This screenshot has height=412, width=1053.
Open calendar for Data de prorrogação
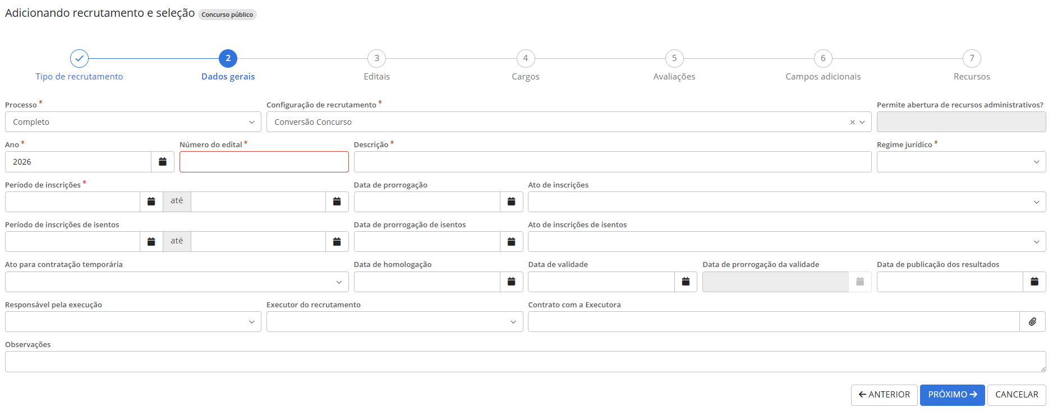pos(512,202)
